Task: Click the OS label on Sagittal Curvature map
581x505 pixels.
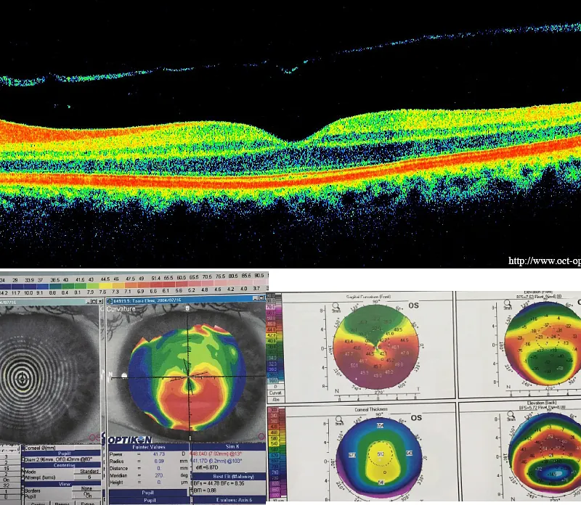Action: pos(413,305)
